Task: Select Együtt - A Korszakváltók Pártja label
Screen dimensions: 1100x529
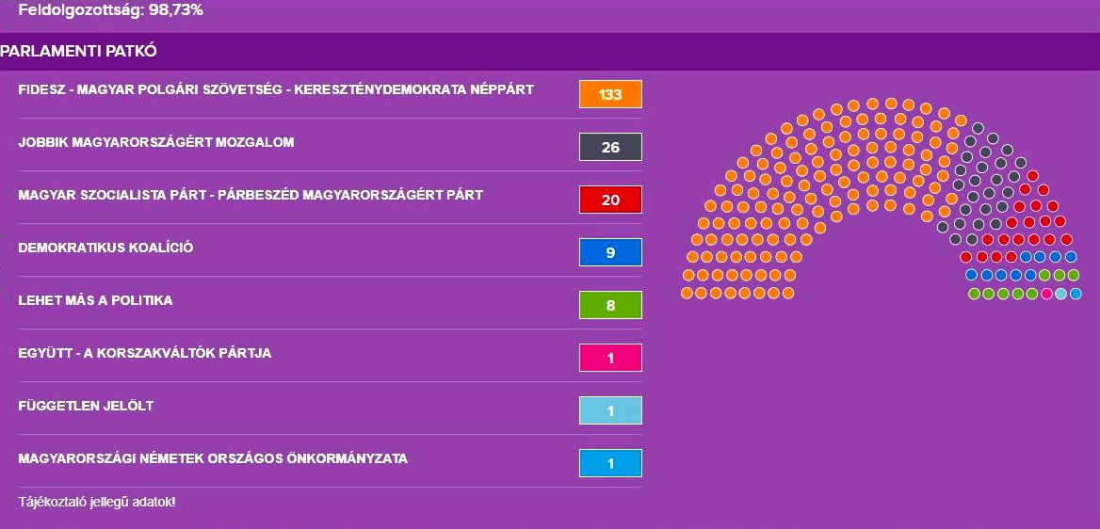Action: point(145,354)
